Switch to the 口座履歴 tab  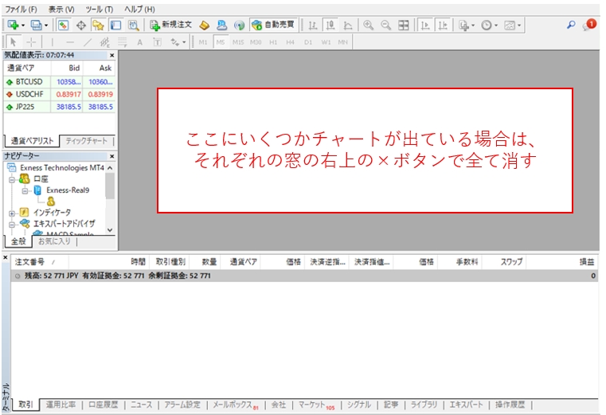pyautogui.click(x=103, y=405)
